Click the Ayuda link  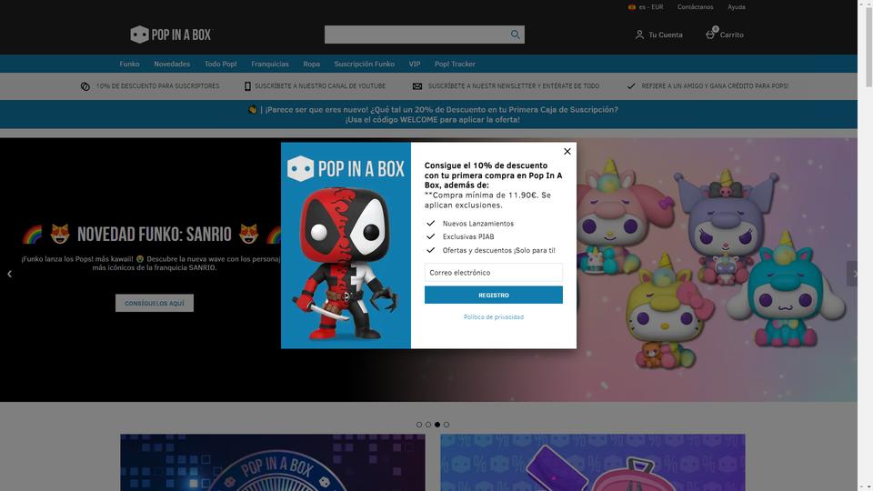point(736,7)
